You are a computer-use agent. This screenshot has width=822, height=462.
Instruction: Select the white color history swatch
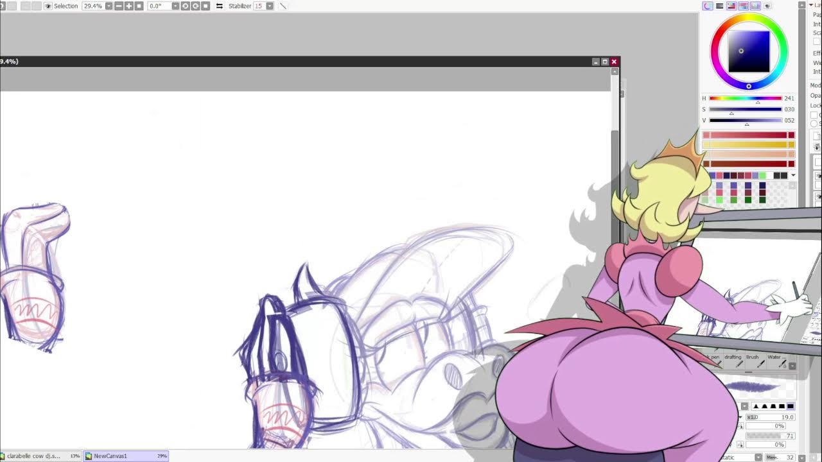(769, 175)
